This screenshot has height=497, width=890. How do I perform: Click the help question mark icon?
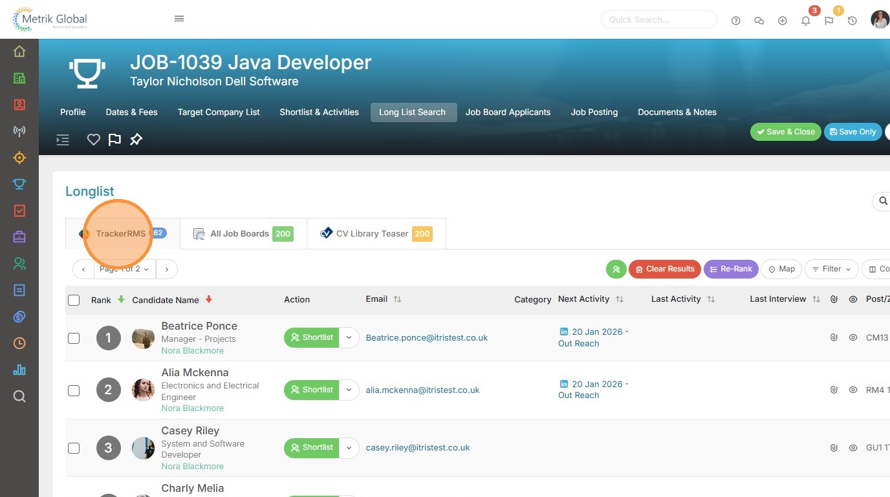point(735,21)
